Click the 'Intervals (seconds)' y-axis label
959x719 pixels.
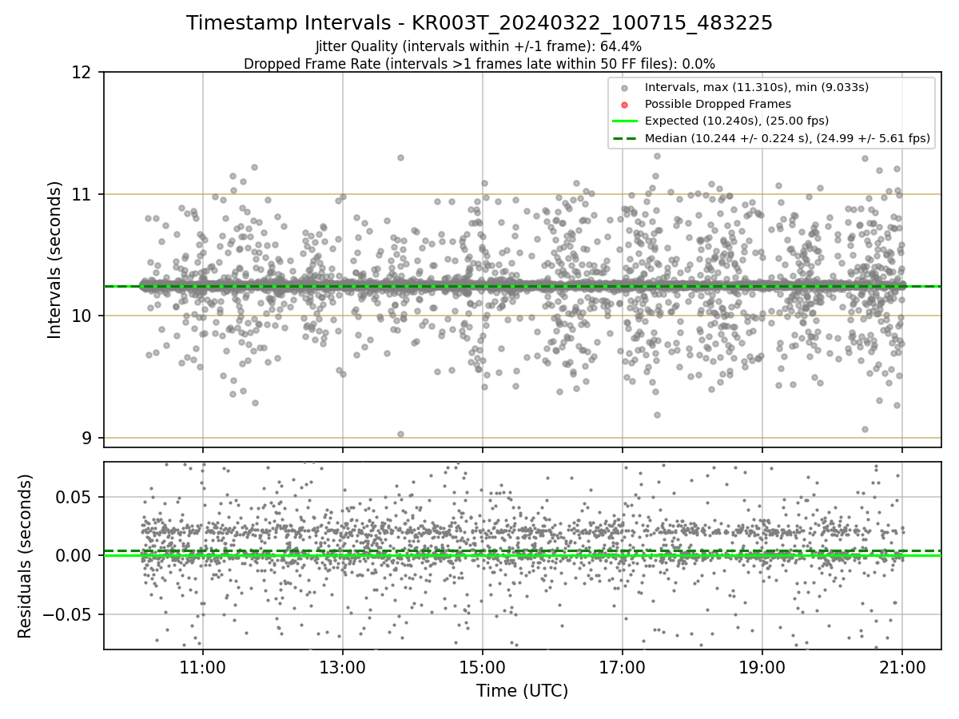(54, 260)
